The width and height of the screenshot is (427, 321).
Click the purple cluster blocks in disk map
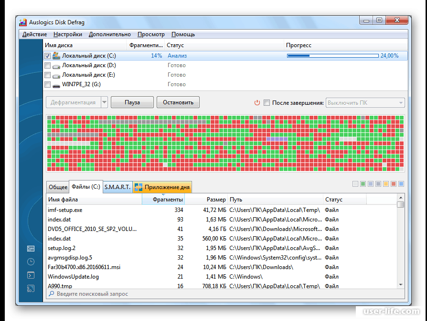pos(277,139)
